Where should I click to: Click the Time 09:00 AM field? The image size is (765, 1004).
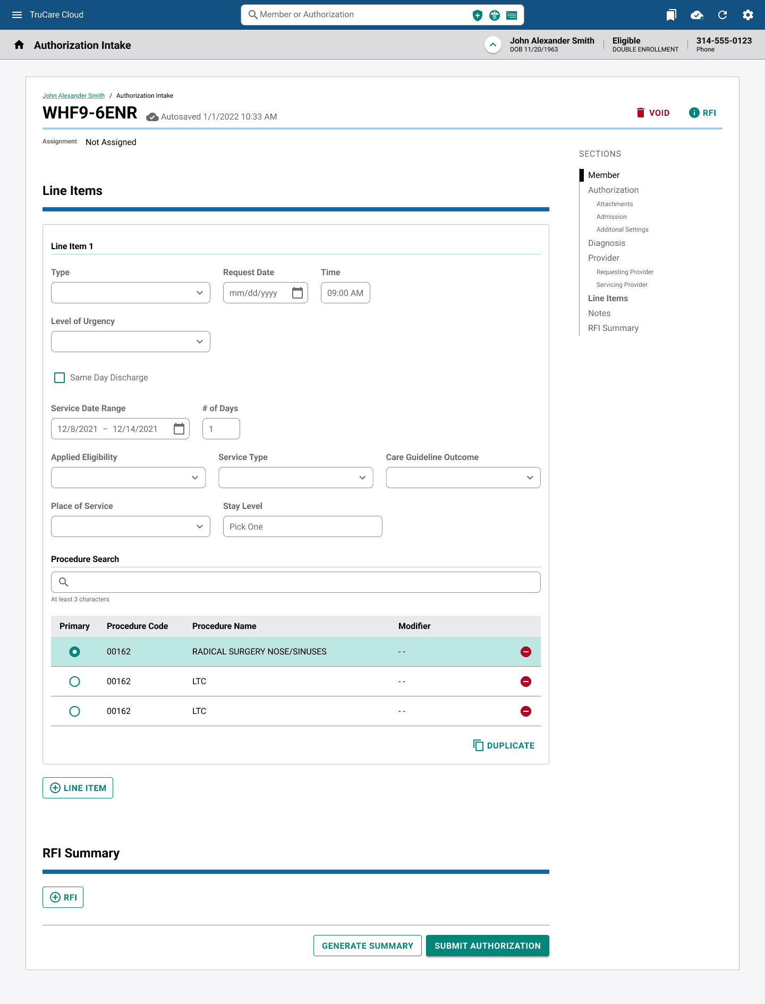[345, 293]
